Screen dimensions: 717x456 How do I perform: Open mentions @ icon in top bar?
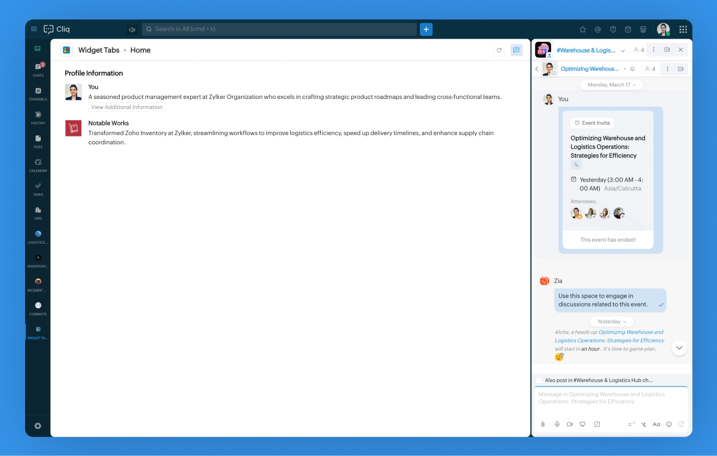(598, 29)
